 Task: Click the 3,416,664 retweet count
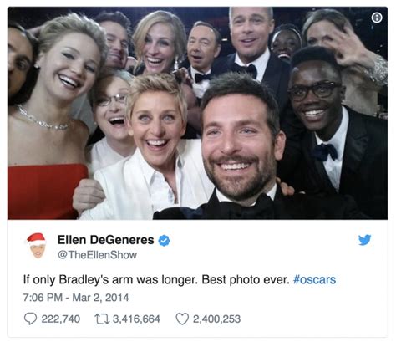[x=136, y=319]
